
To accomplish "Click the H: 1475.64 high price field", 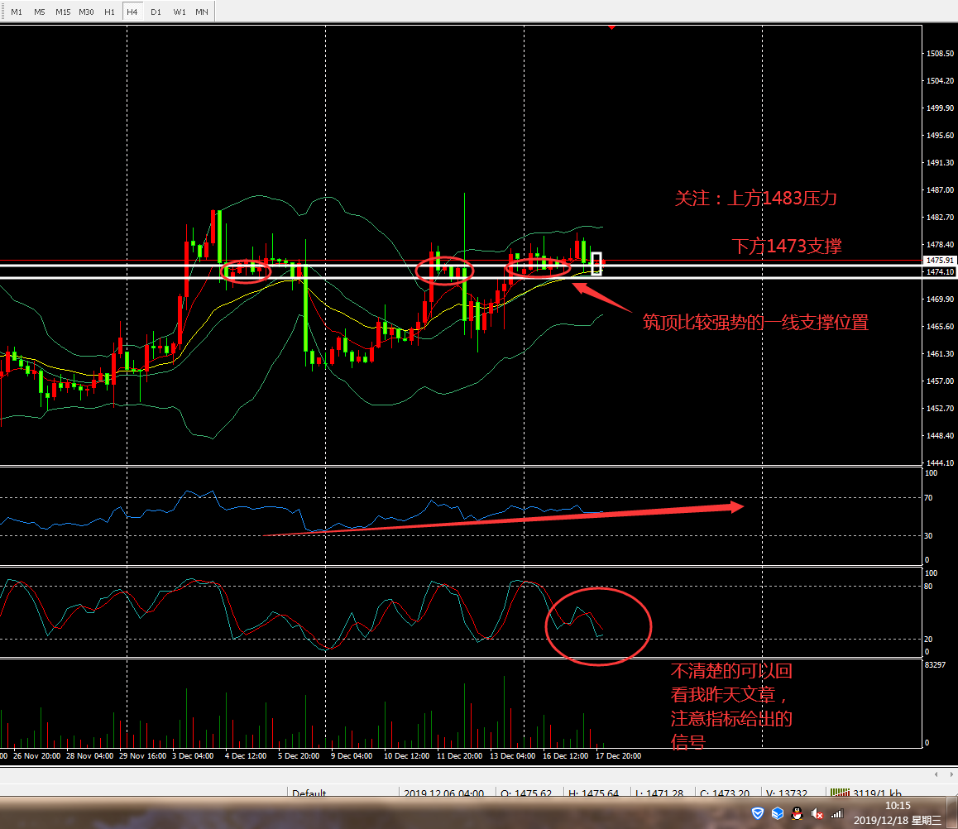I will (x=593, y=793).
